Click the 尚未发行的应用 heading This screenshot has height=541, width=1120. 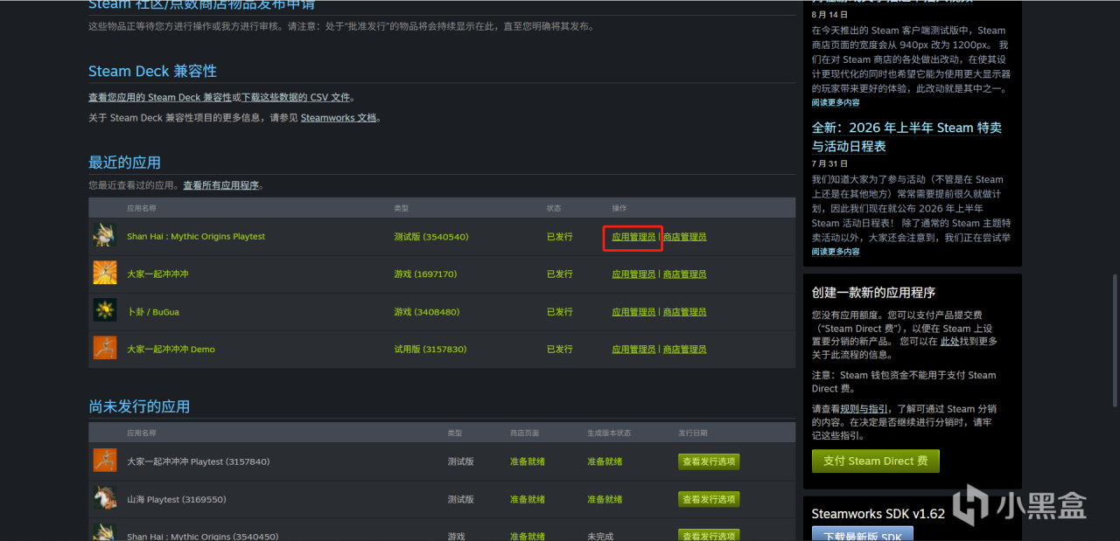(x=139, y=406)
